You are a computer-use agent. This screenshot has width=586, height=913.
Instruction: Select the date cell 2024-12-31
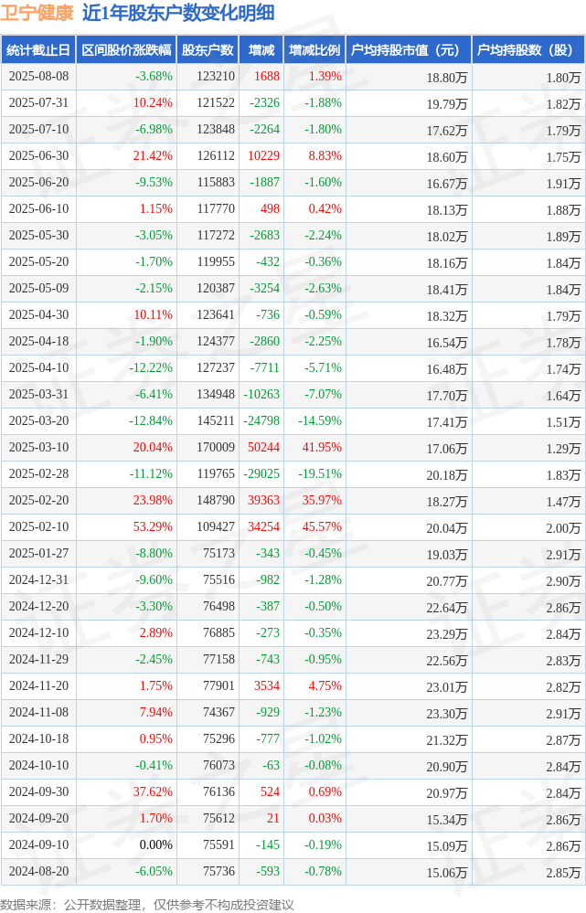pos(38,580)
